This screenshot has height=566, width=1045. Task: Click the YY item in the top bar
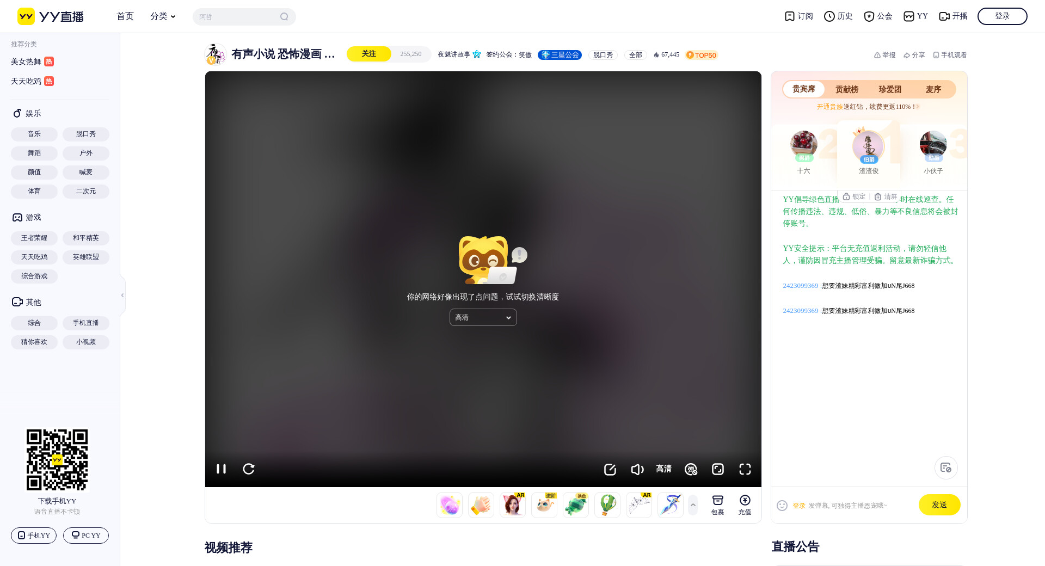pyautogui.click(x=915, y=16)
